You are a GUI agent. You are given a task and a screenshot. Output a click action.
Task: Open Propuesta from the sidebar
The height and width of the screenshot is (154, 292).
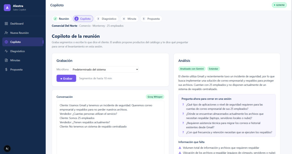click(x=23, y=70)
